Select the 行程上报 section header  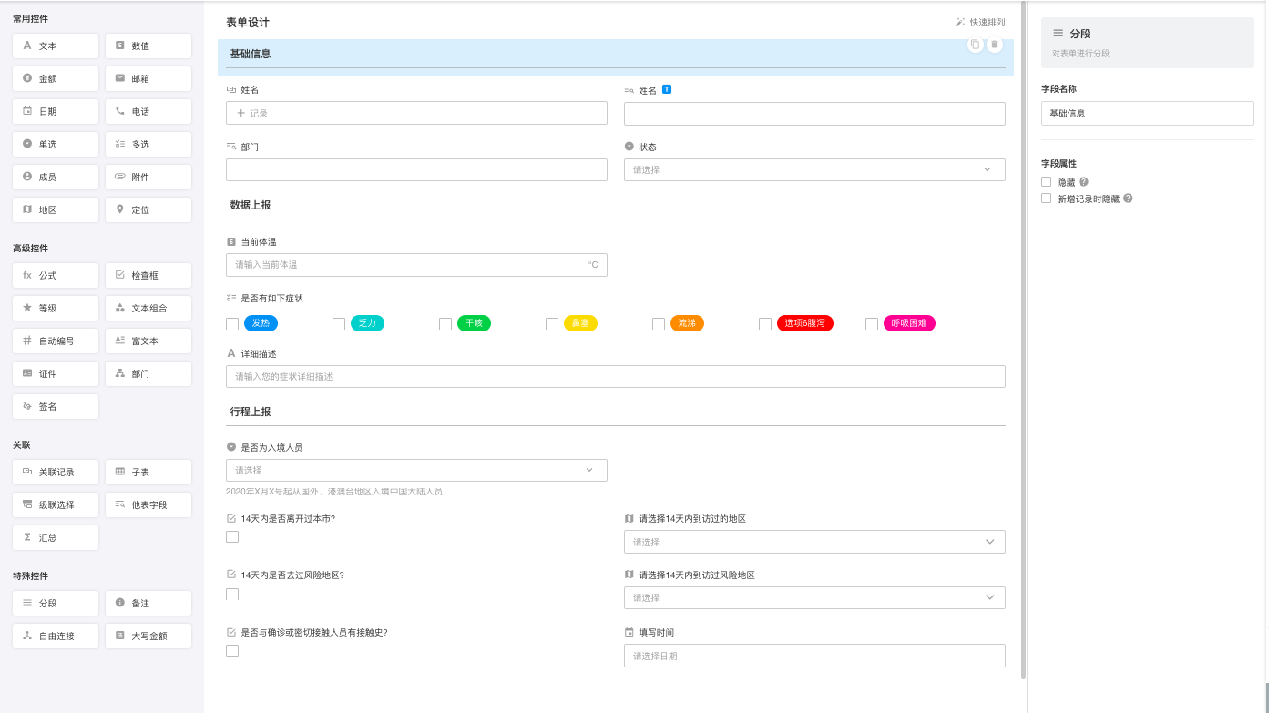[x=251, y=413]
